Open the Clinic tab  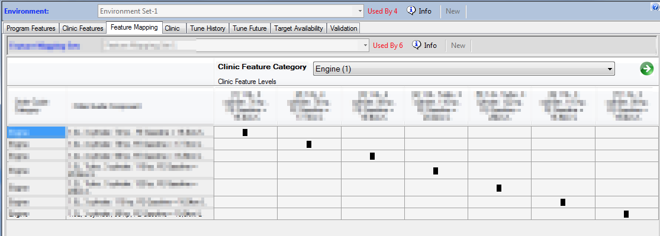pyautogui.click(x=173, y=28)
